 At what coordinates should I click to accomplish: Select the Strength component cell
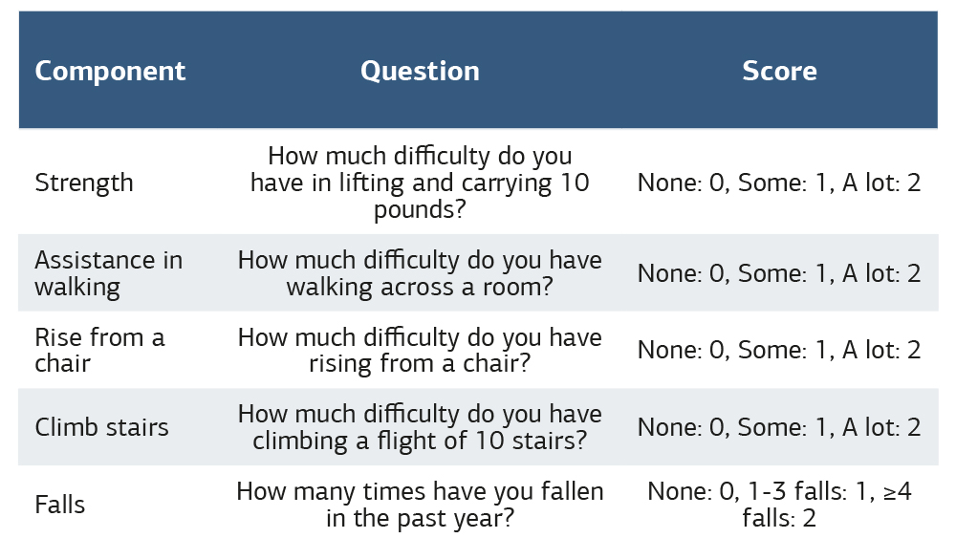tap(84, 183)
